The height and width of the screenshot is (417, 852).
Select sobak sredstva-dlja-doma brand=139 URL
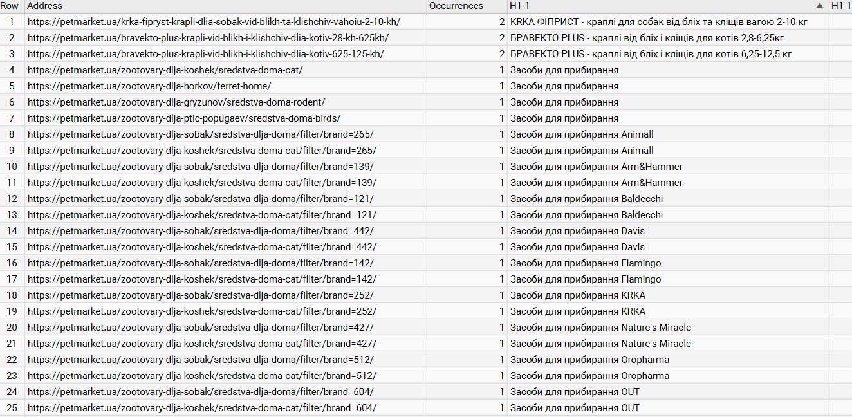(x=225, y=166)
